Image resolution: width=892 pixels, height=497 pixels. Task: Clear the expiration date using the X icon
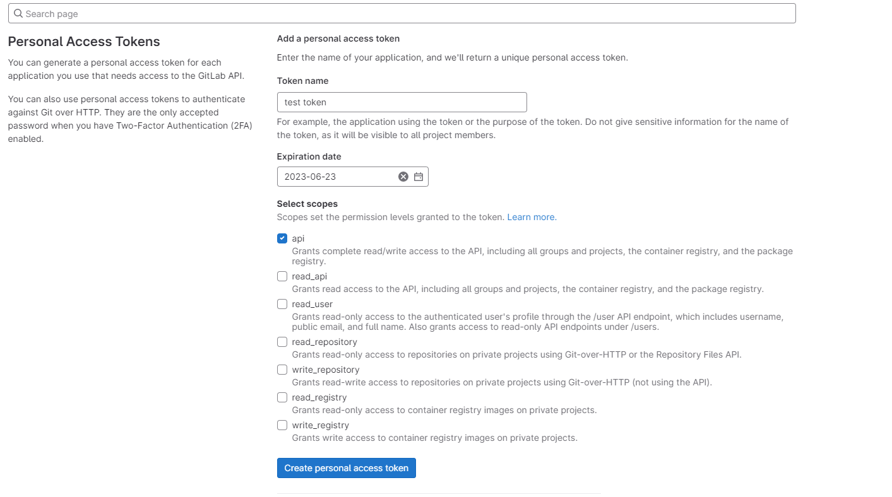click(x=403, y=177)
